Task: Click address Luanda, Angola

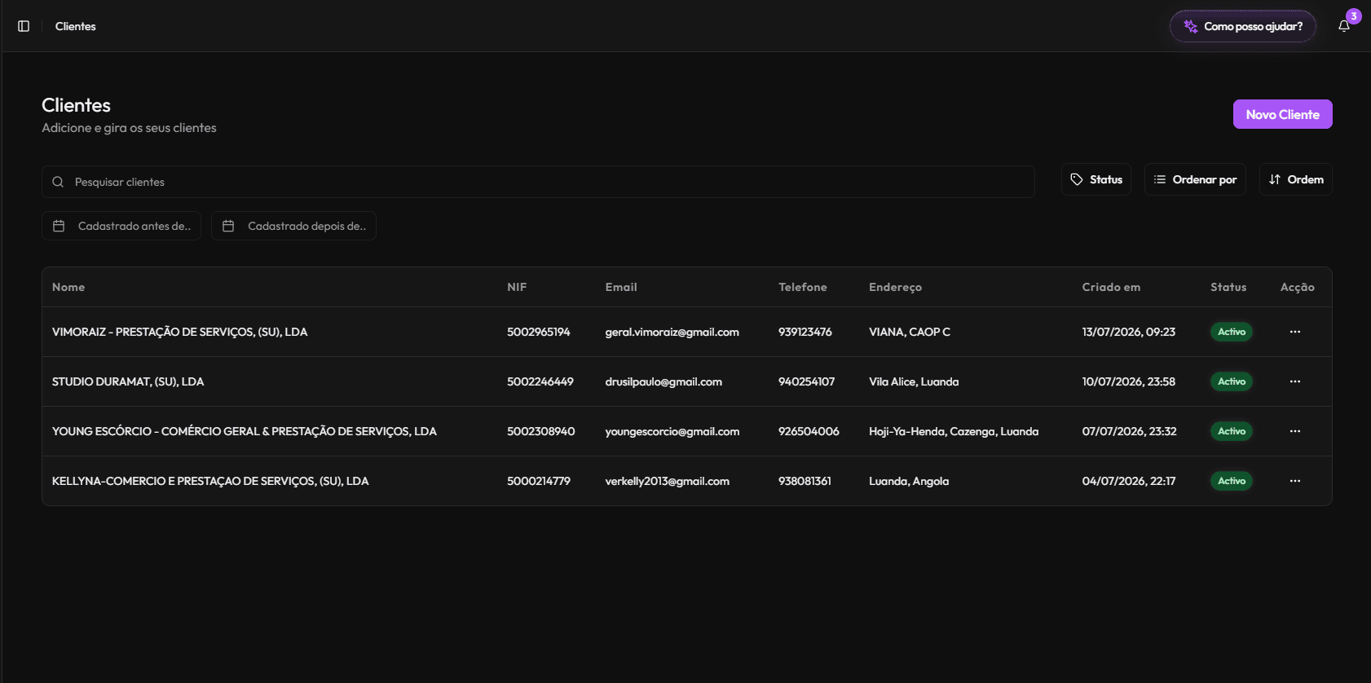Action: click(909, 481)
